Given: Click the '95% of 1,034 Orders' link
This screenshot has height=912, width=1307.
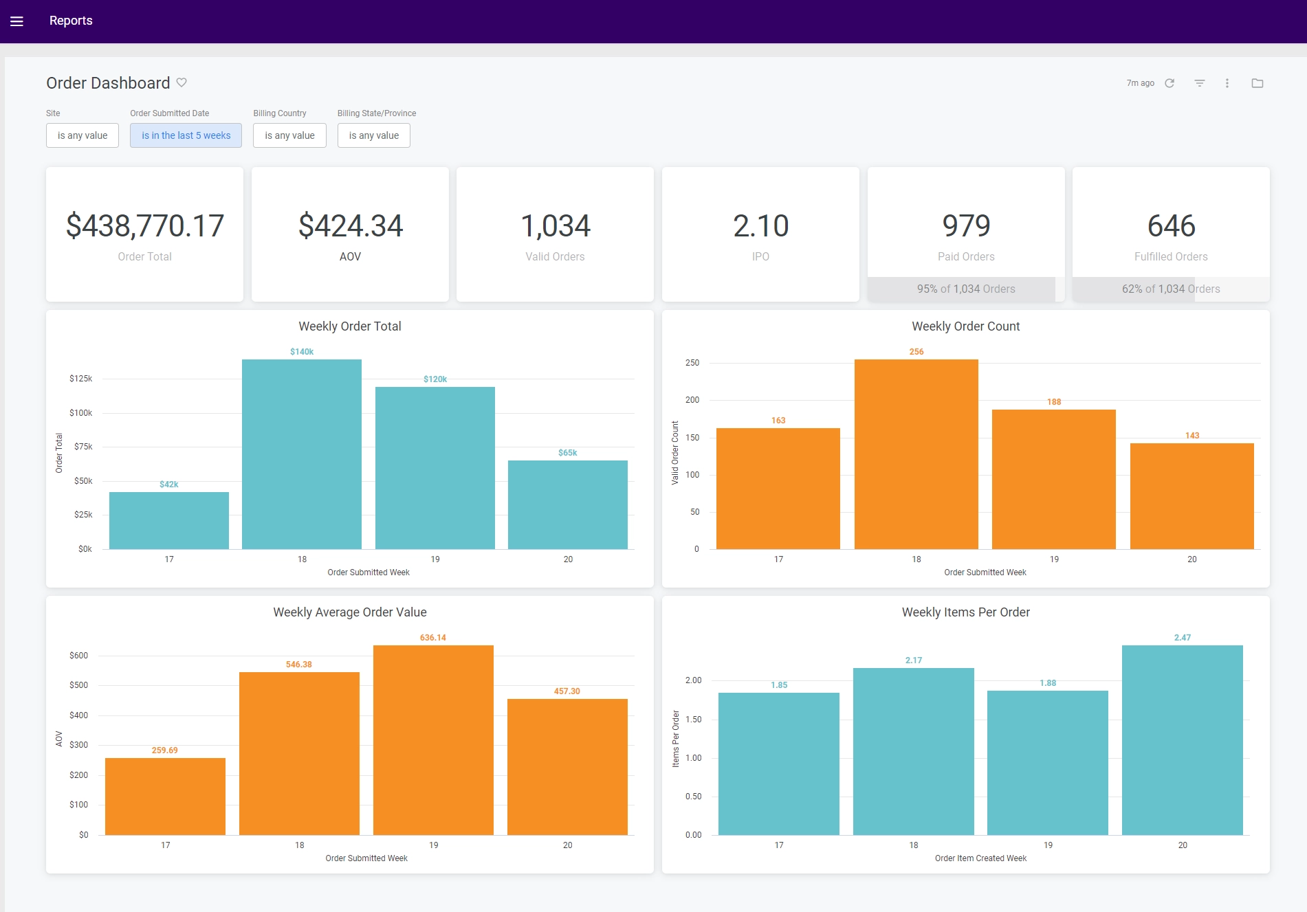Looking at the screenshot, I should (965, 289).
